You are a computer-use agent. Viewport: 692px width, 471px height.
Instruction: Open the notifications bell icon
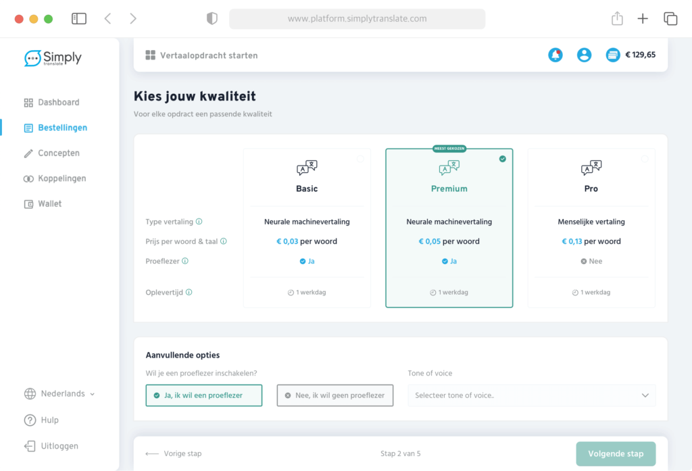[555, 55]
